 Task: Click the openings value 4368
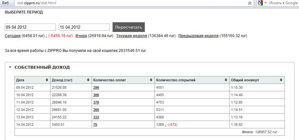tap(160, 117)
